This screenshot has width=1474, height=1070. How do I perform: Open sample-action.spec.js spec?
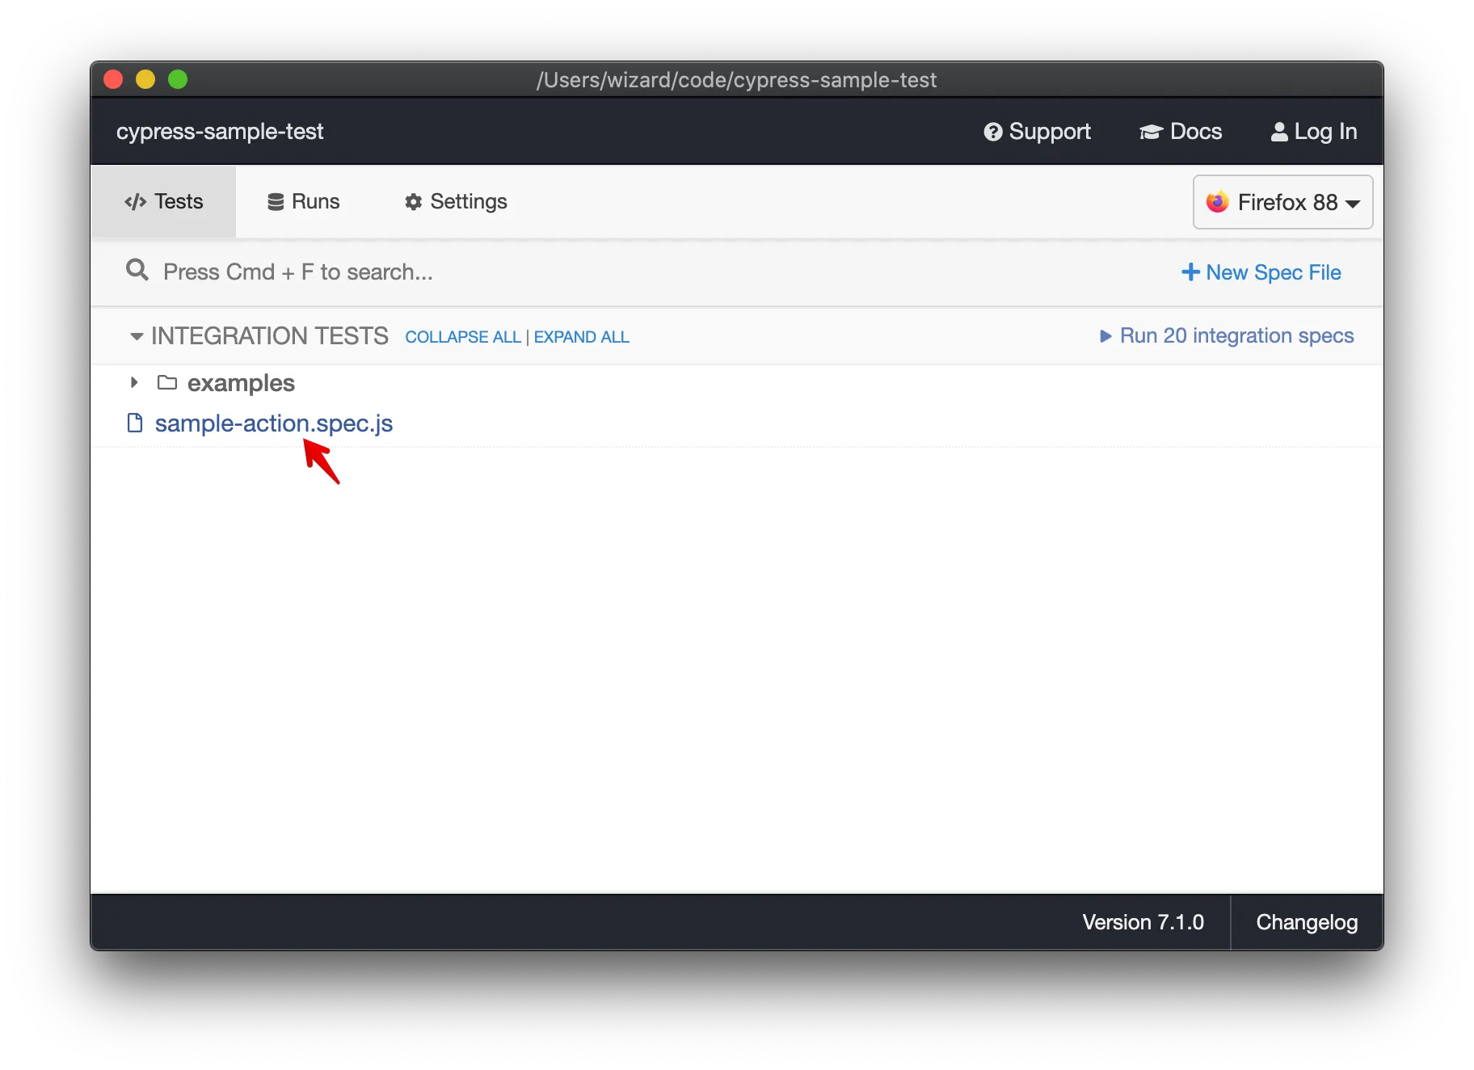273,423
